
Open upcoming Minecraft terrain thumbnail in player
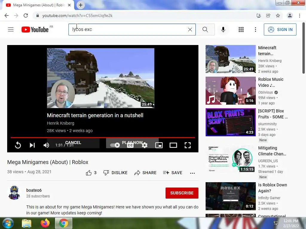coord(100,78)
